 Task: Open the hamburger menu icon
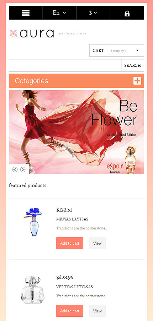click(26, 13)
